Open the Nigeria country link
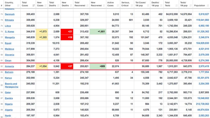The height and width of the screenshot is (118, 210). [x=9, y=104]
